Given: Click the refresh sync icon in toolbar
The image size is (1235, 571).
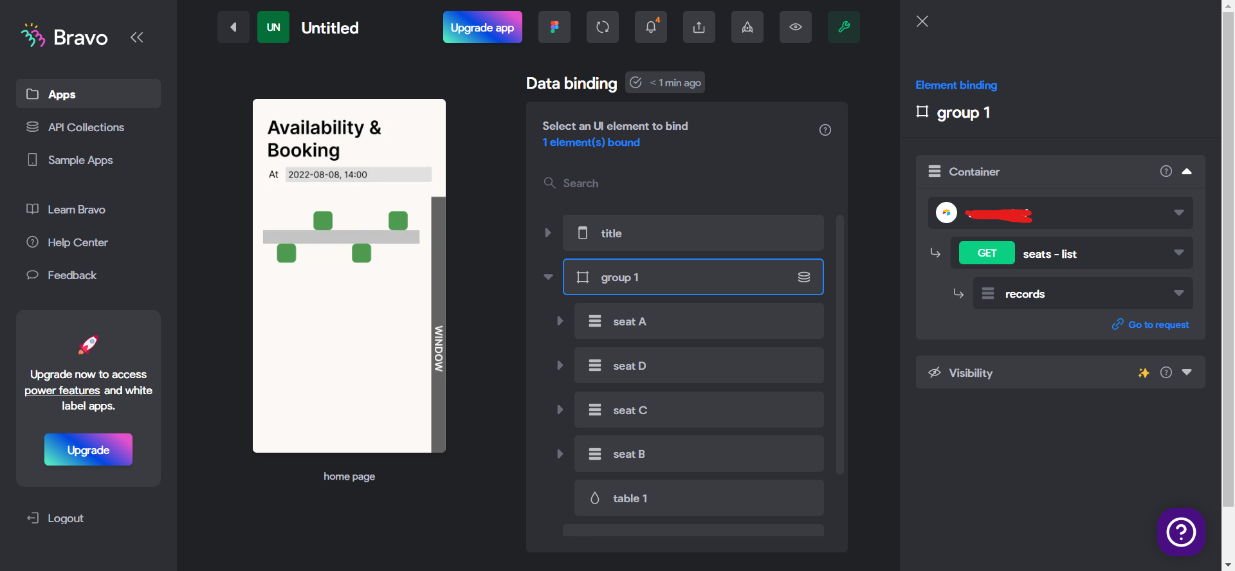Looking at the screenshot, I should click(x=602, y=27).
